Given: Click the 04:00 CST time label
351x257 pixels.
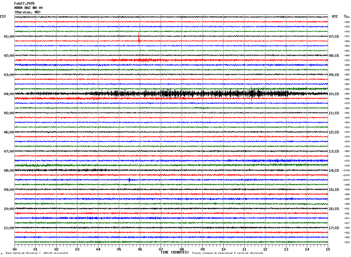Looking at the screenshot, I should [9, 94].
